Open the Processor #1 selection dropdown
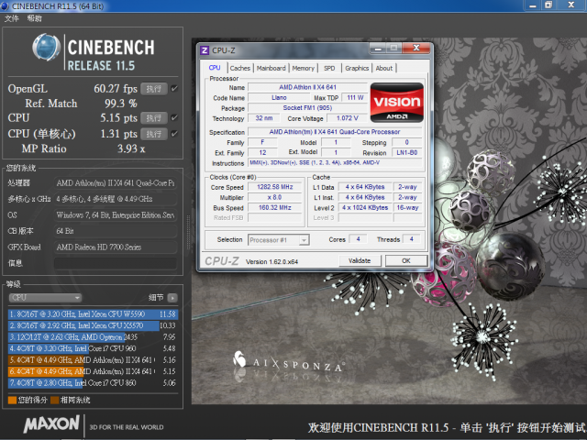 [x=279, y=240]
